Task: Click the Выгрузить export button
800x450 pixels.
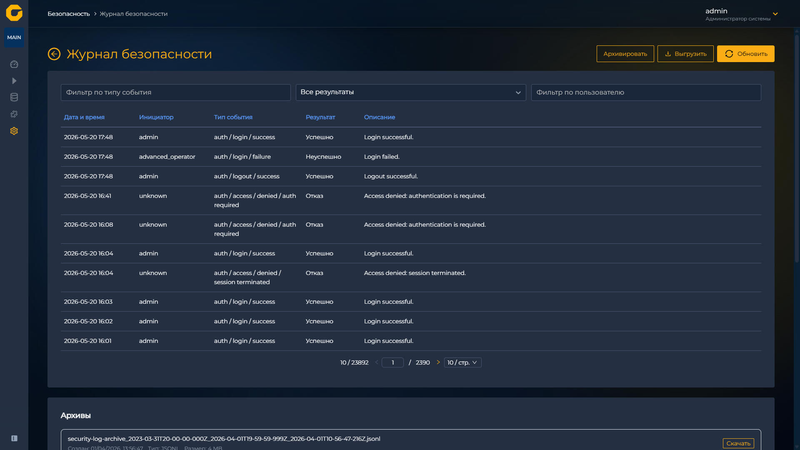Action: (685, 54)
